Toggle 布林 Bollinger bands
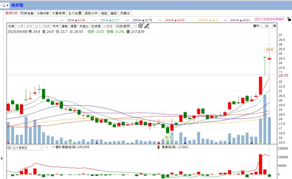This screenshot has height=179, width=292. 56,26
